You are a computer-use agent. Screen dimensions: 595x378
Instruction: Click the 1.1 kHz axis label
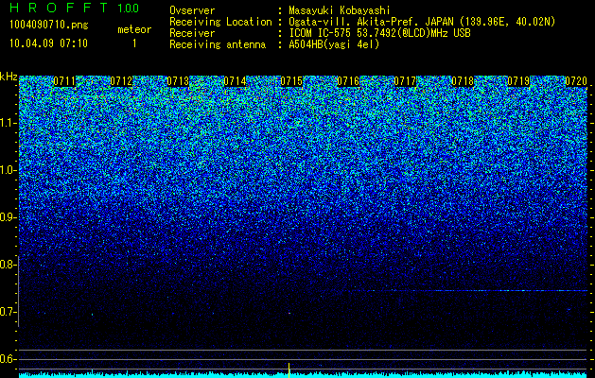[x=8, y=123]
